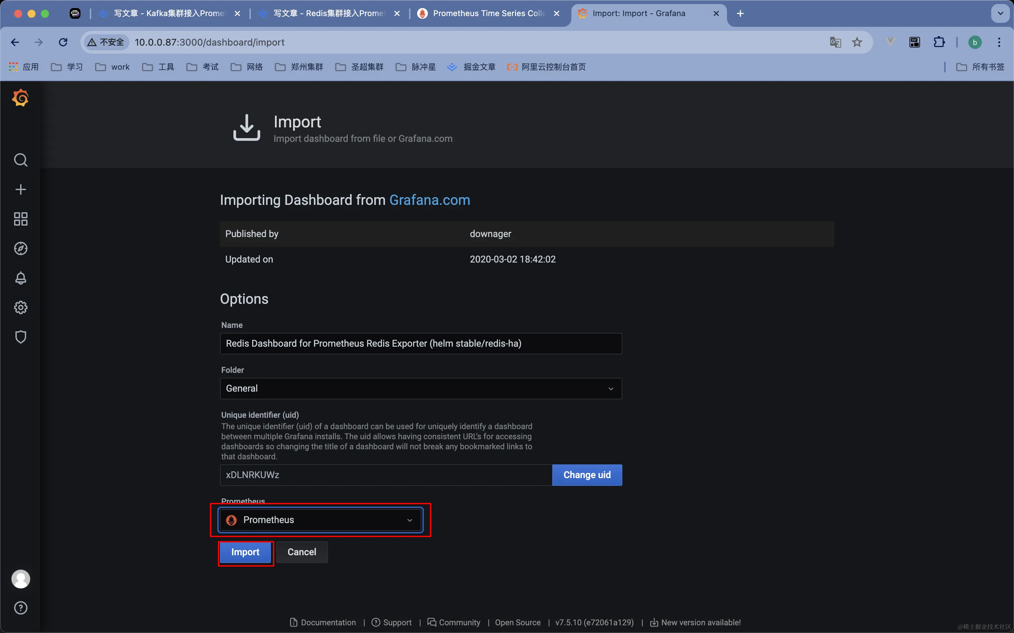This screenshot has height=633, width=1014.
Task: Open the 脉冲星 bookmark folder
Action: click(x=416, y=67)
